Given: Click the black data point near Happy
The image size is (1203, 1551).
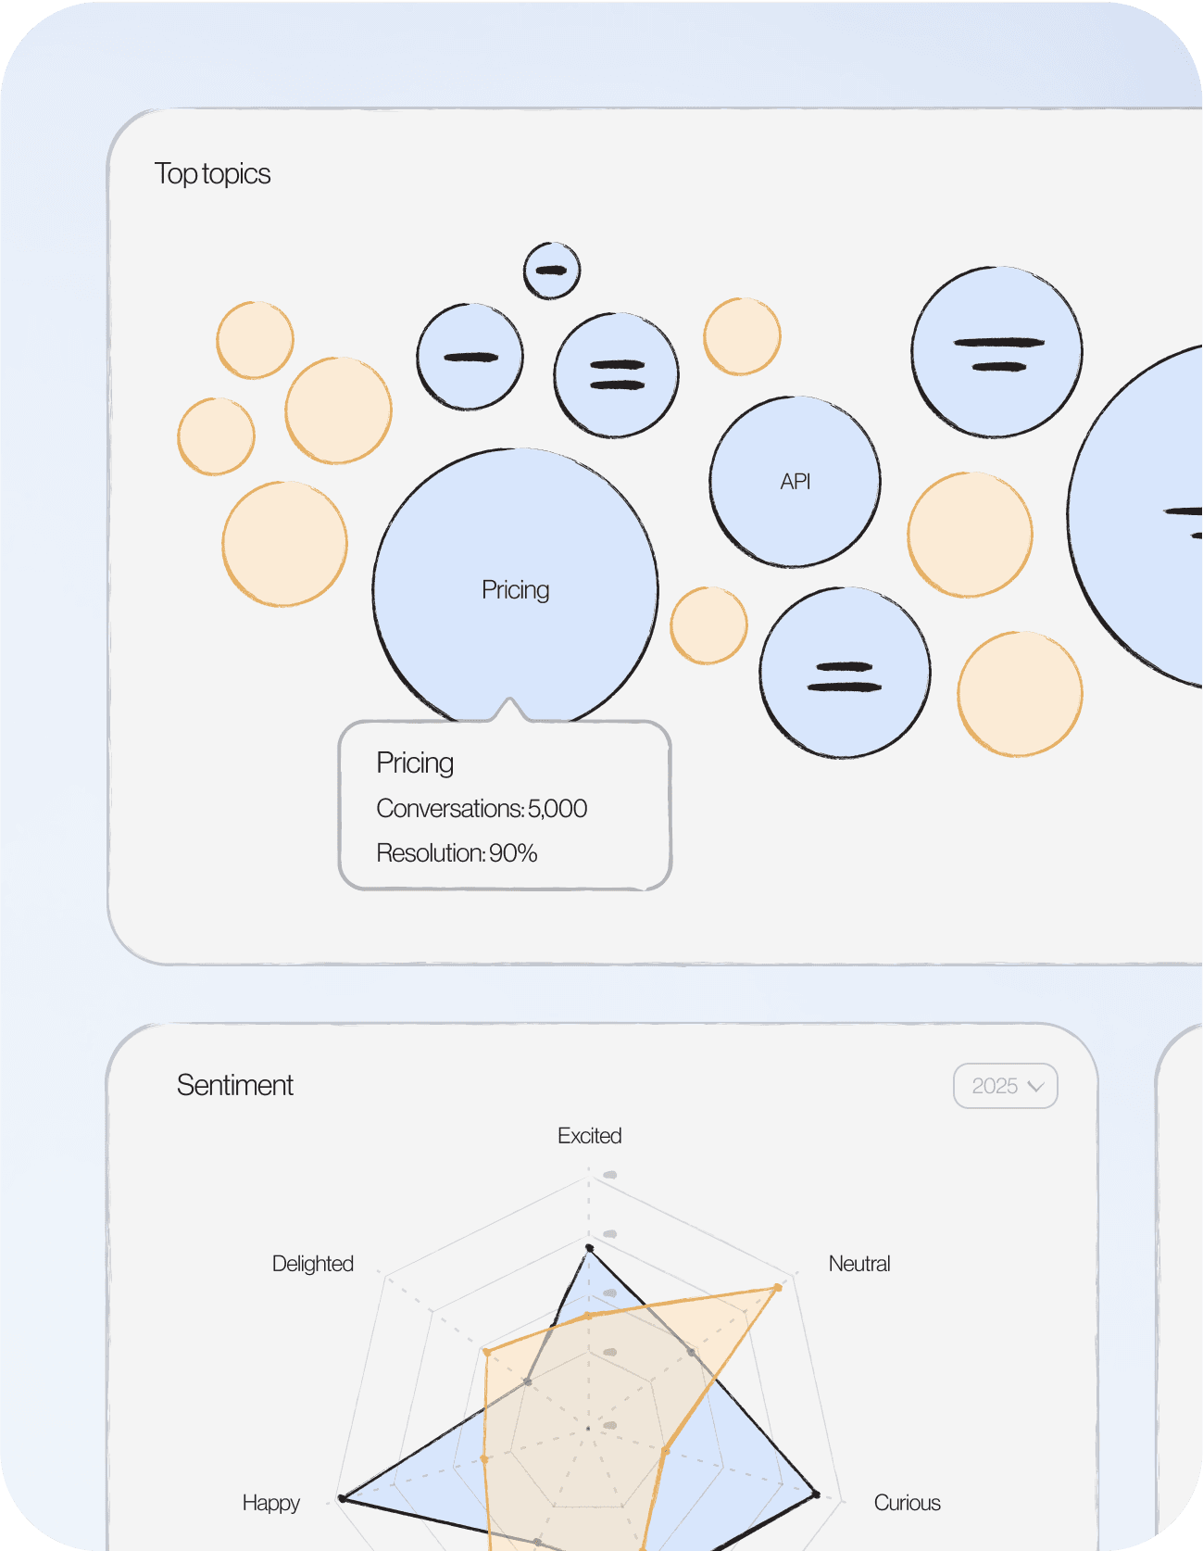Looking at the screenshot, I should pos(342,1498).
